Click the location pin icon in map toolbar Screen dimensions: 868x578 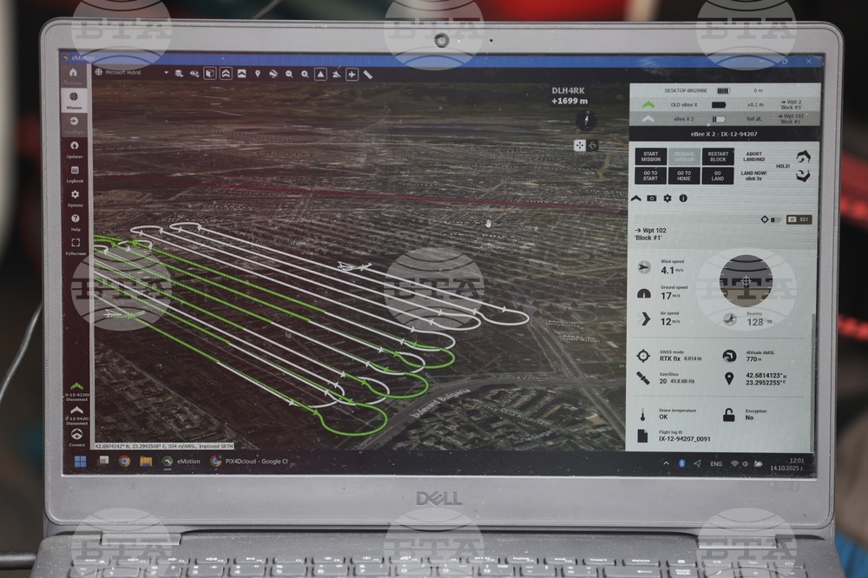point(257,74)
